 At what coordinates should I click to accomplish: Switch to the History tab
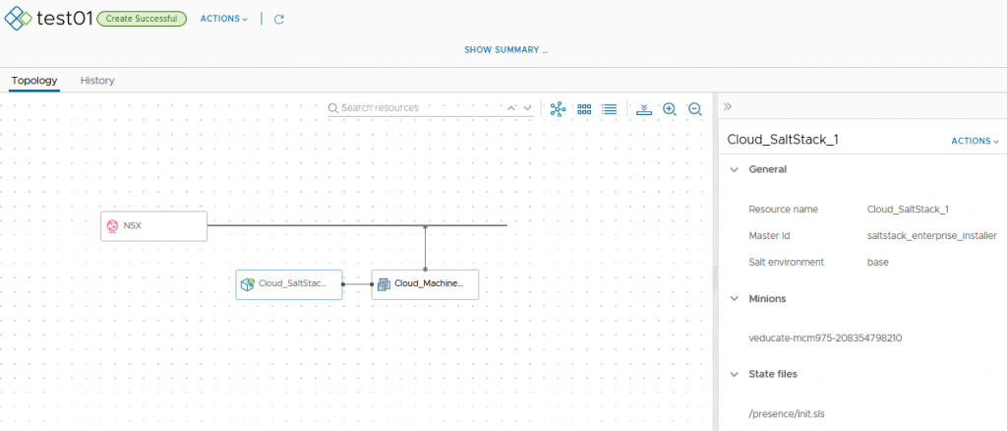[97, 81]
